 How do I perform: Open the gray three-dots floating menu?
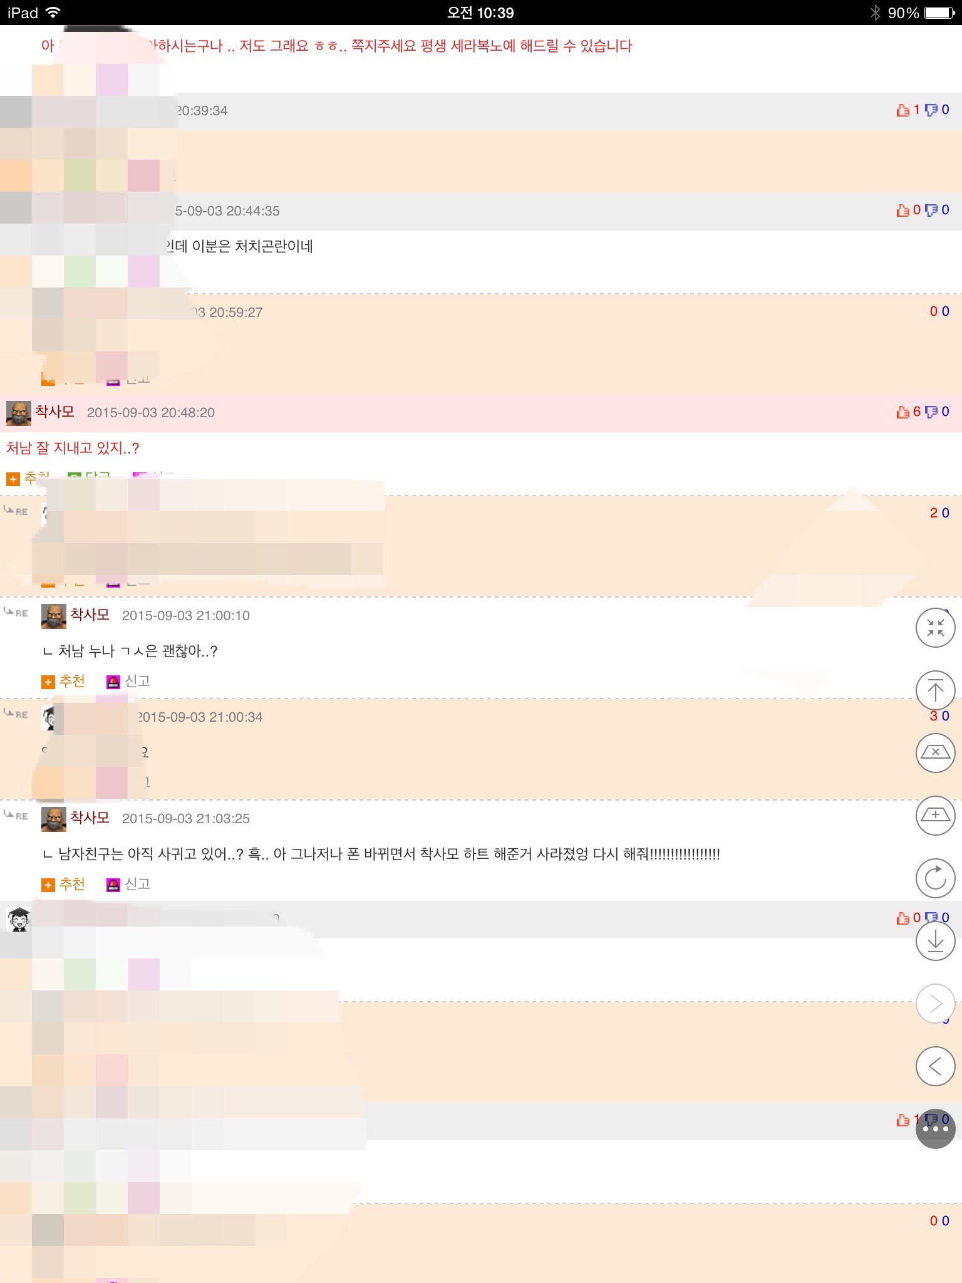click(935, 1129)
